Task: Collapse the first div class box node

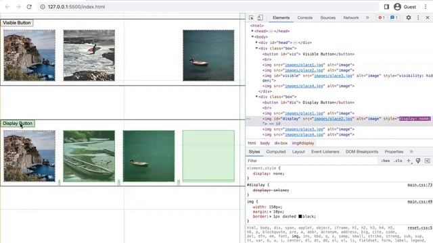Action: 256,48
